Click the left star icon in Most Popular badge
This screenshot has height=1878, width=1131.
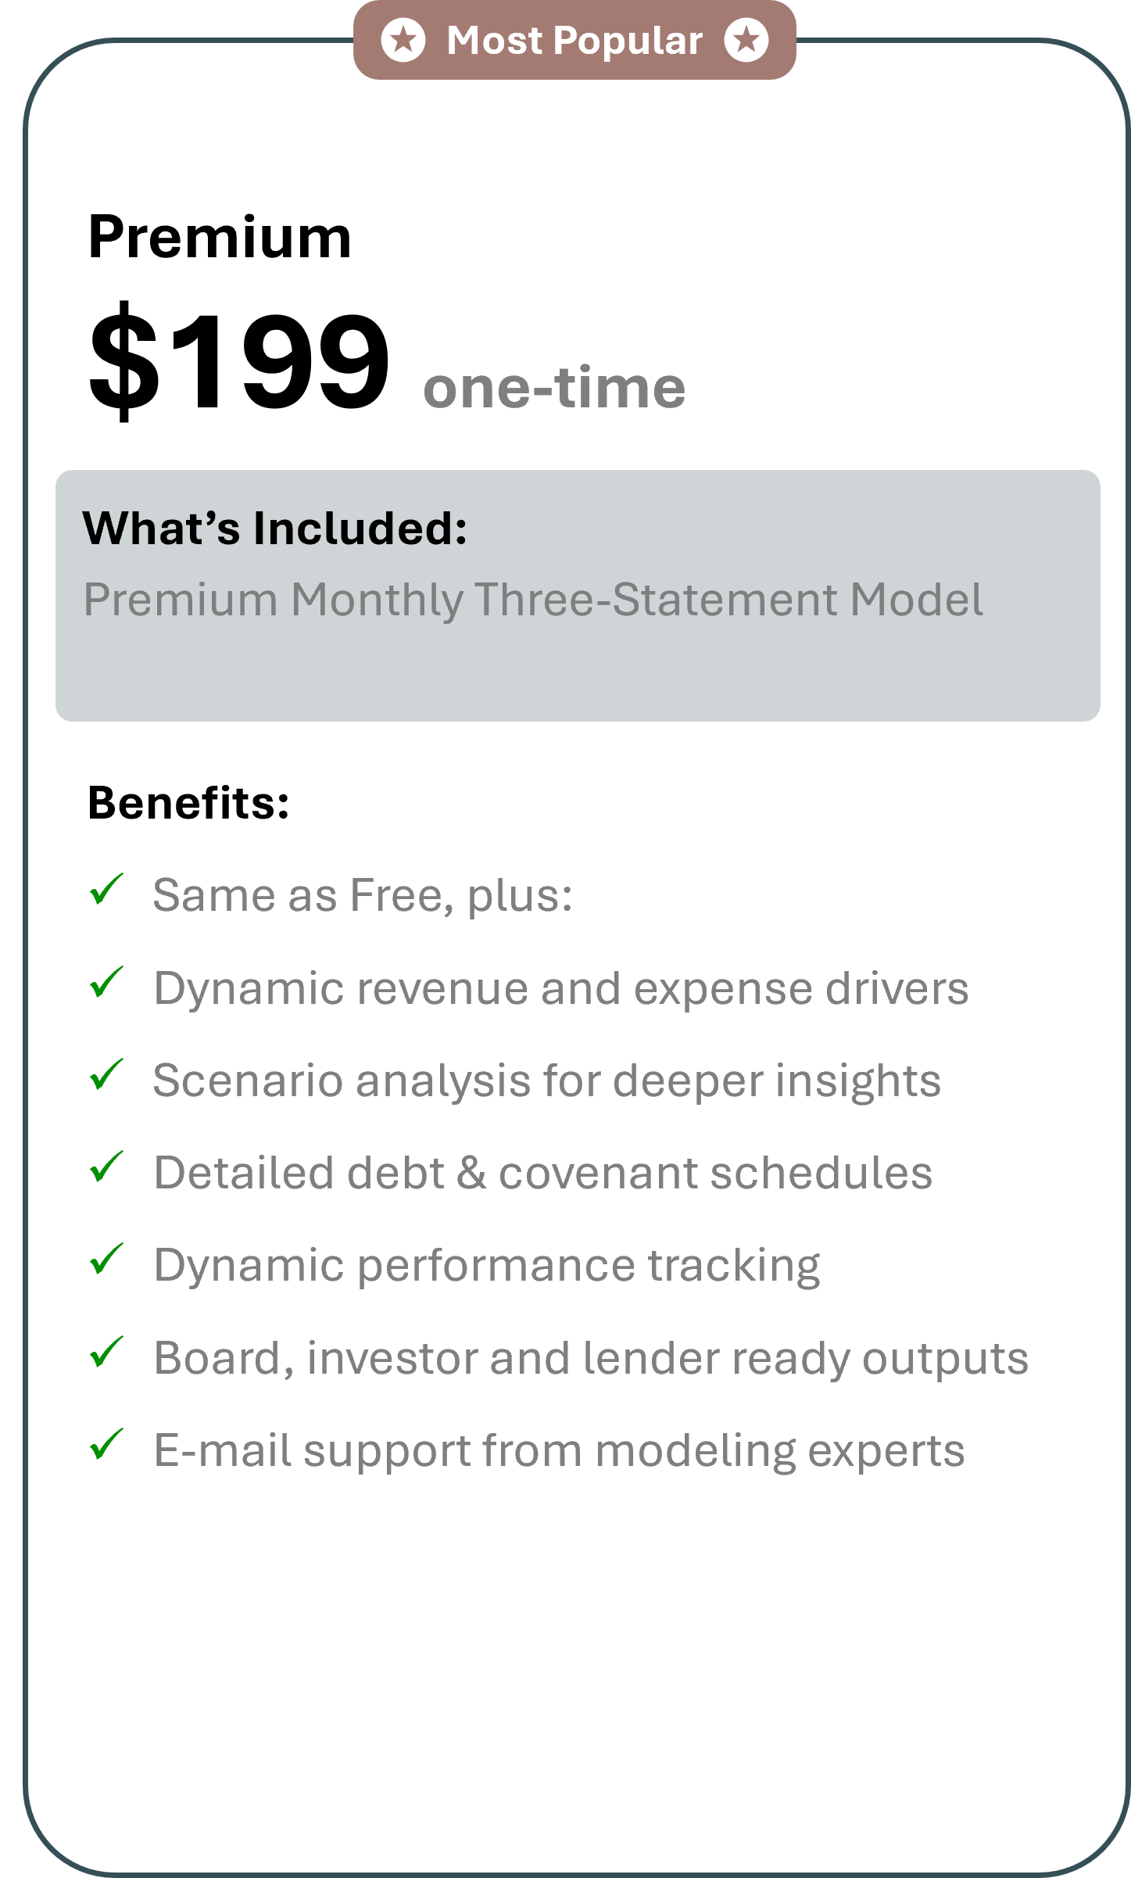403,40
